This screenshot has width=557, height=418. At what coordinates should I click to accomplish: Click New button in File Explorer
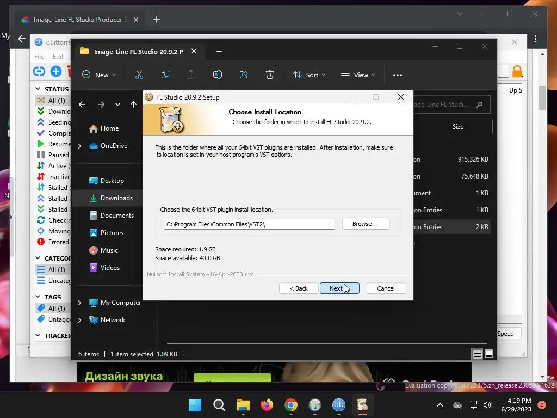99,75
